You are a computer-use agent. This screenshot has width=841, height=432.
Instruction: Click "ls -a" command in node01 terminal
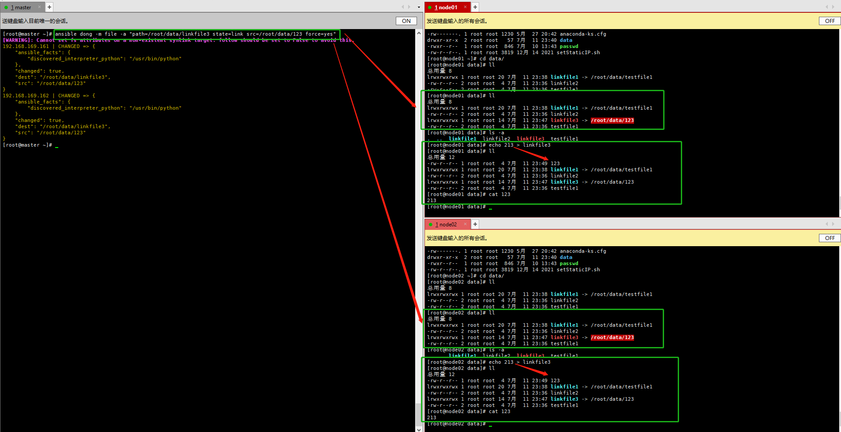496,133
